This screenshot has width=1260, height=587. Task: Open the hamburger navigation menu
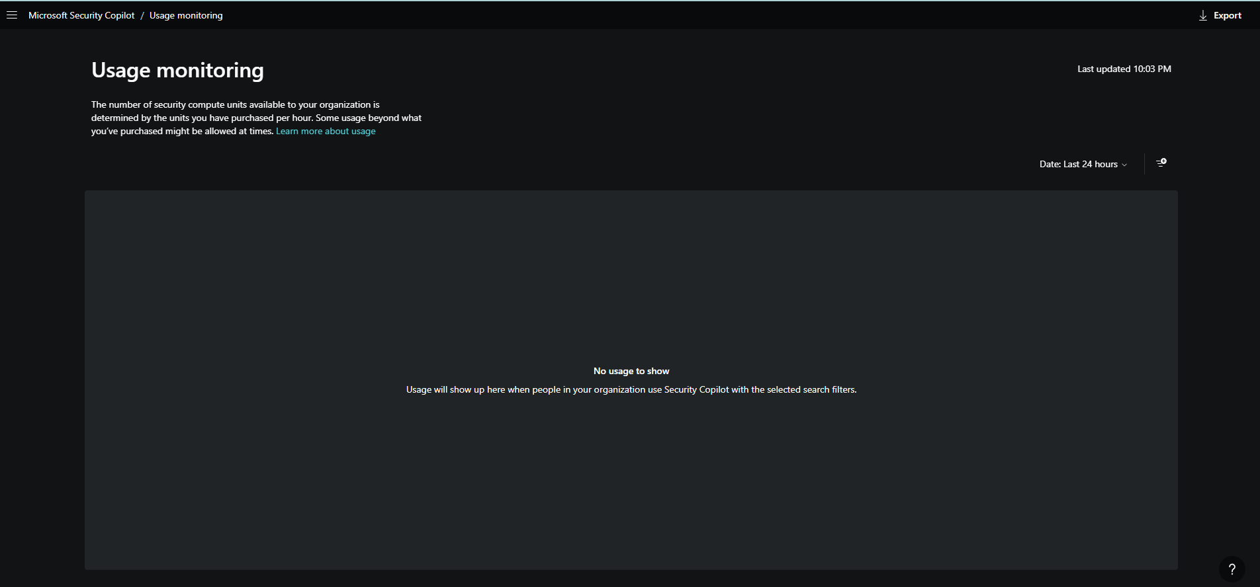coord(12,15)
